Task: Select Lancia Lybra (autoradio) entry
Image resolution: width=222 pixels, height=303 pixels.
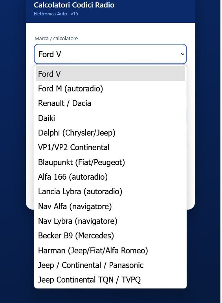Action: (110, 191)
